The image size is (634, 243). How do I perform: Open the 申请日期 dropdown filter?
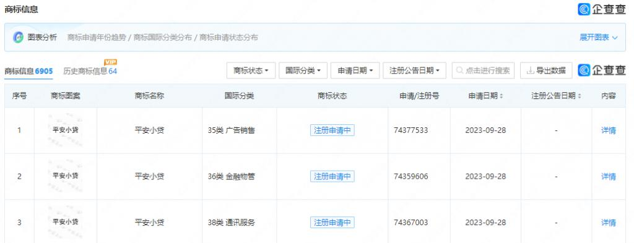[x=355, y=70]
